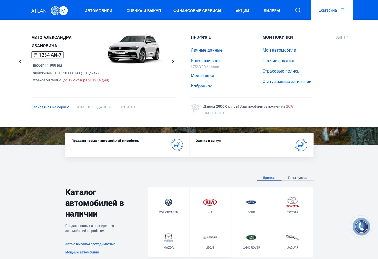
Task: Open the Jaguar brand logo
Action: pos(293,238)
